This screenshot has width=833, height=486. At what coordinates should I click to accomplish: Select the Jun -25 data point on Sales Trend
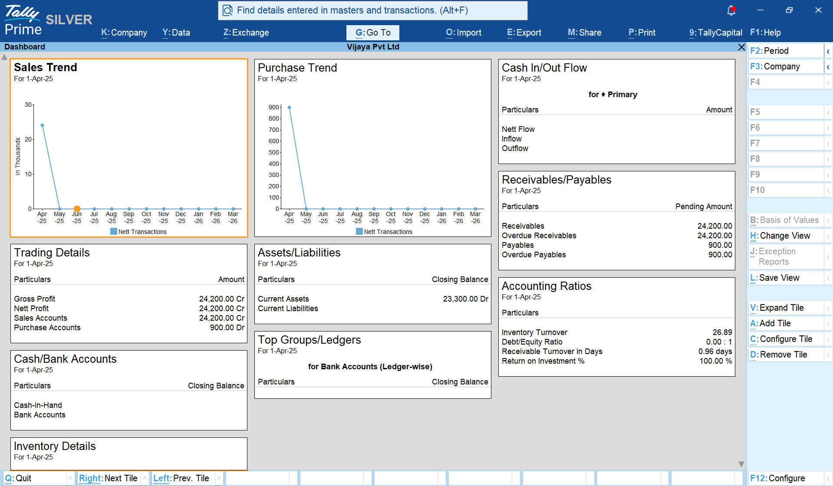(77, 208)
